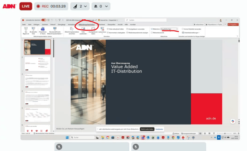247x151 pixels.
Task: Switch to the Einfügen tab
Action: click(36, 25)
